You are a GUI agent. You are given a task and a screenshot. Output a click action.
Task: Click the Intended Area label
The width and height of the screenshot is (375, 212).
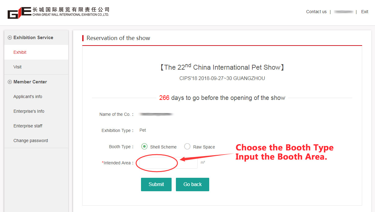click(118, 163)
